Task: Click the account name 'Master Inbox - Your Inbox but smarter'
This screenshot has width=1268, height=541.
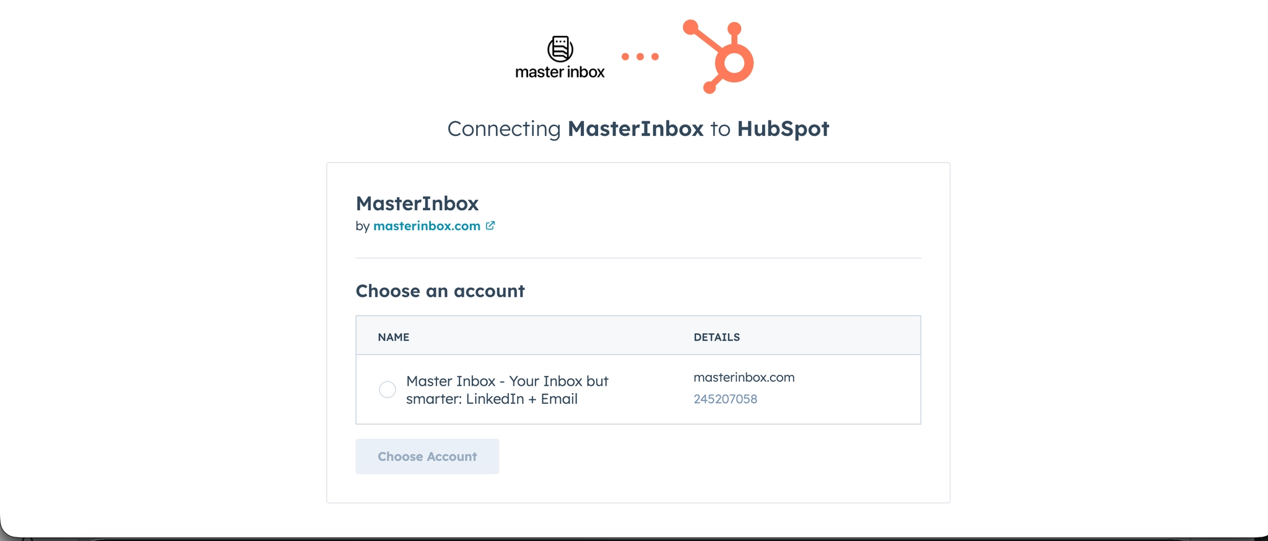Action: tap(507, 390)
